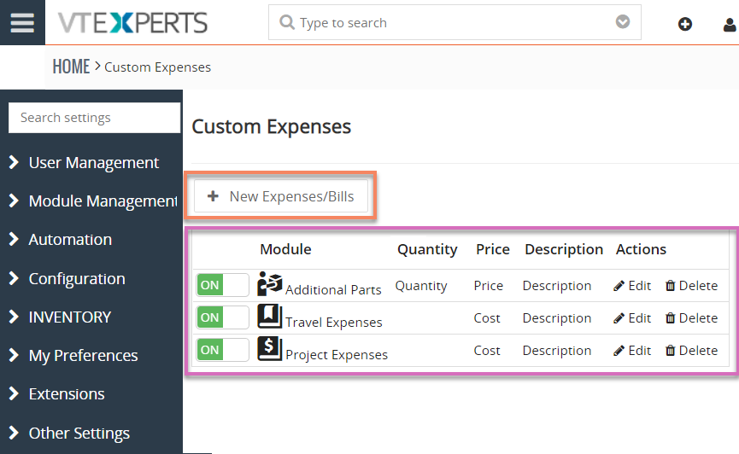Switch off the Project Expenses toggle

click(x=222, y=350)
